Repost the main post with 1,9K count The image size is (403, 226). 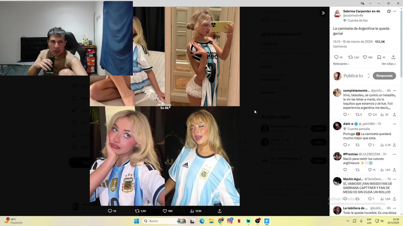pos(354,57)
